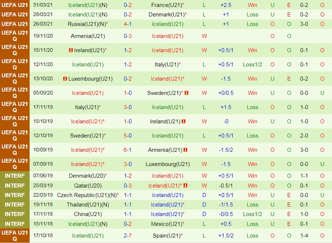Click the red icon after Sweden(U21)* on 05/09/20

186,93
